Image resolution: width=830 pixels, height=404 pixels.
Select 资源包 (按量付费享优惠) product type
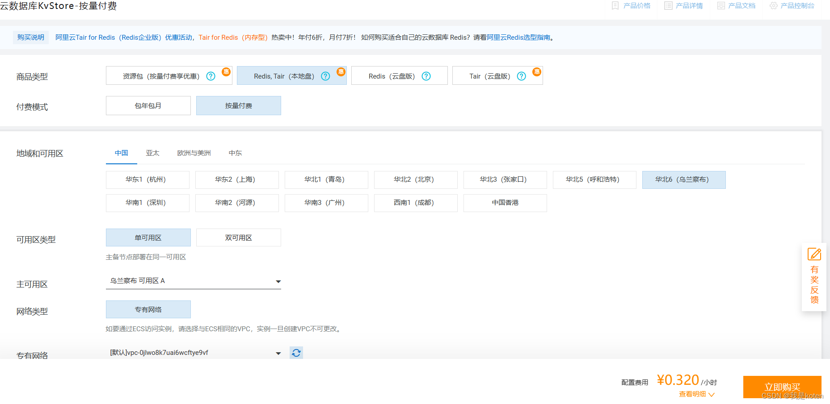(x=169, y=76)
